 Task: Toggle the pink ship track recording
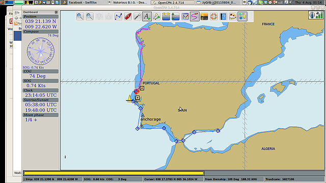[x=195, y=16]
